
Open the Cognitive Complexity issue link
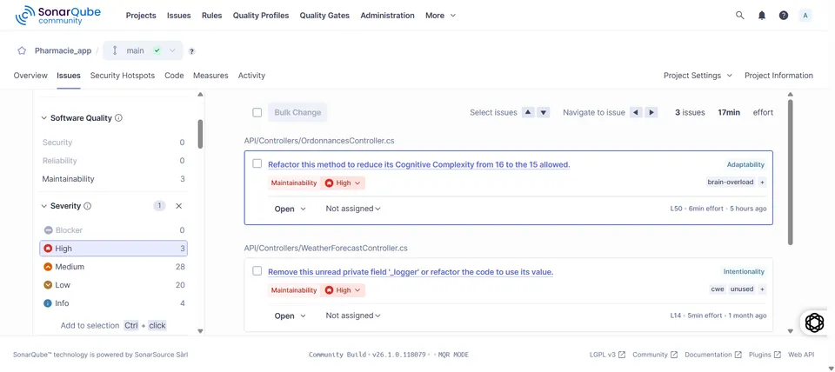point(419,164)
